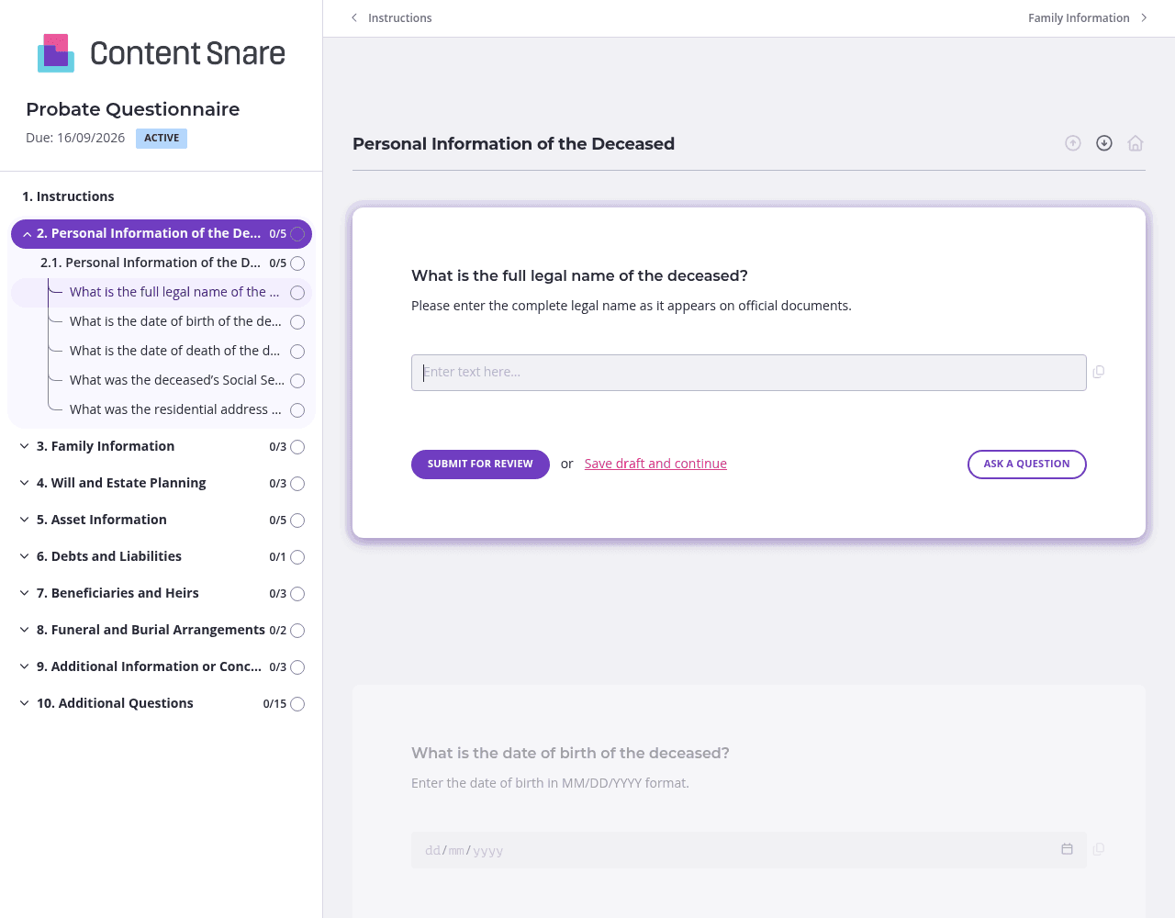The width and height of the screenshot is (1175, 918).
Task: Toggle status circle for residential address question
Action: (x=297, y=410)
